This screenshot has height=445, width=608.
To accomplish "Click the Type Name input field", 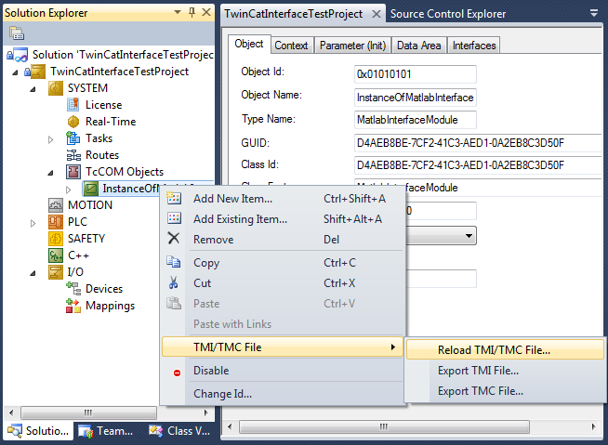I will pyautogui.click(x=416, y=120).
